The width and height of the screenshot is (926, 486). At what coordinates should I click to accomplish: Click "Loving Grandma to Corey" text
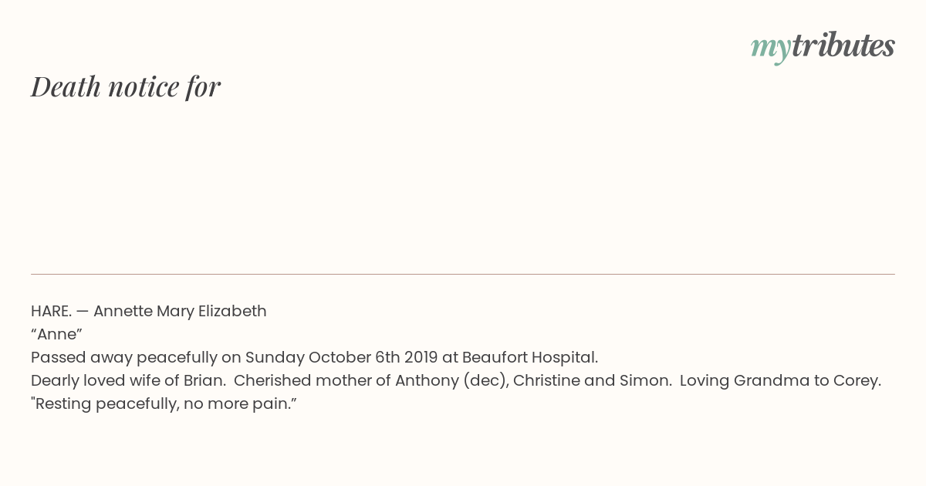[x=780, y=381]
